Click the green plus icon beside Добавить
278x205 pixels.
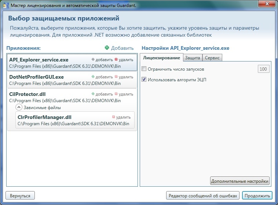[107, 48]
